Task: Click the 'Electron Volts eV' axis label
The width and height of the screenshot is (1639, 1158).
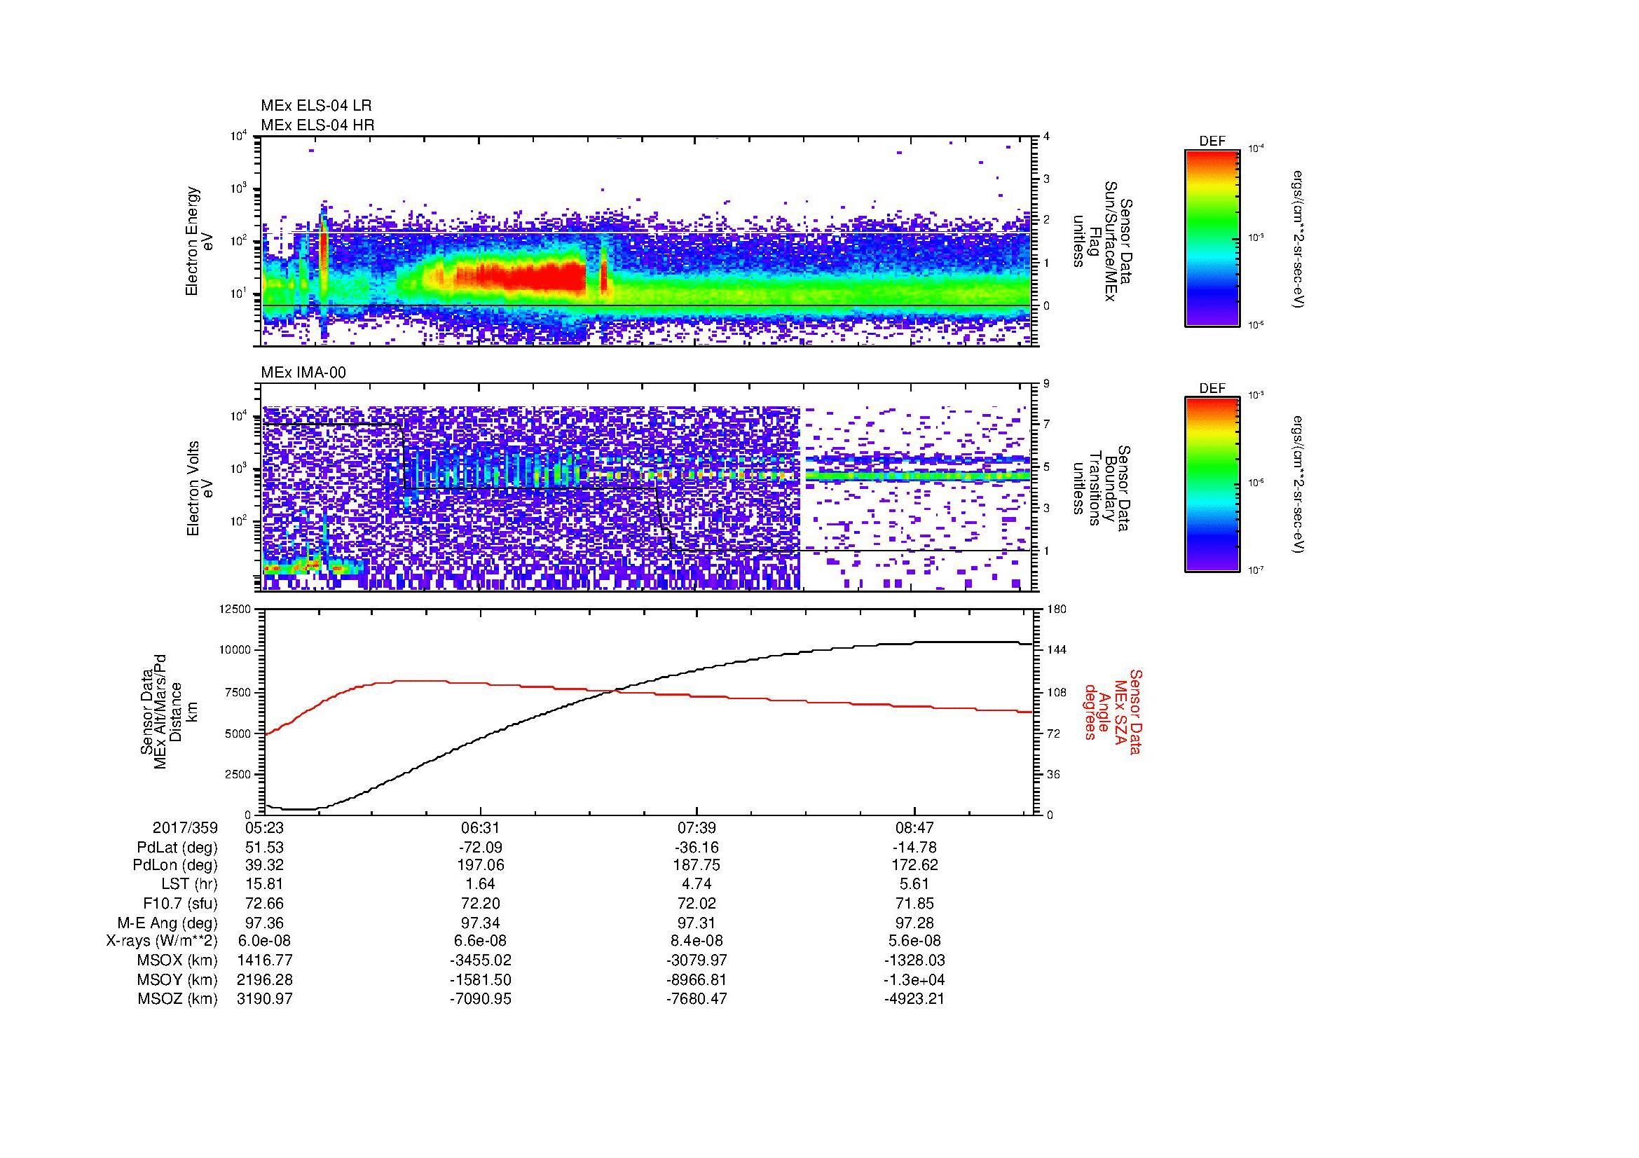Action: (200, 488)
